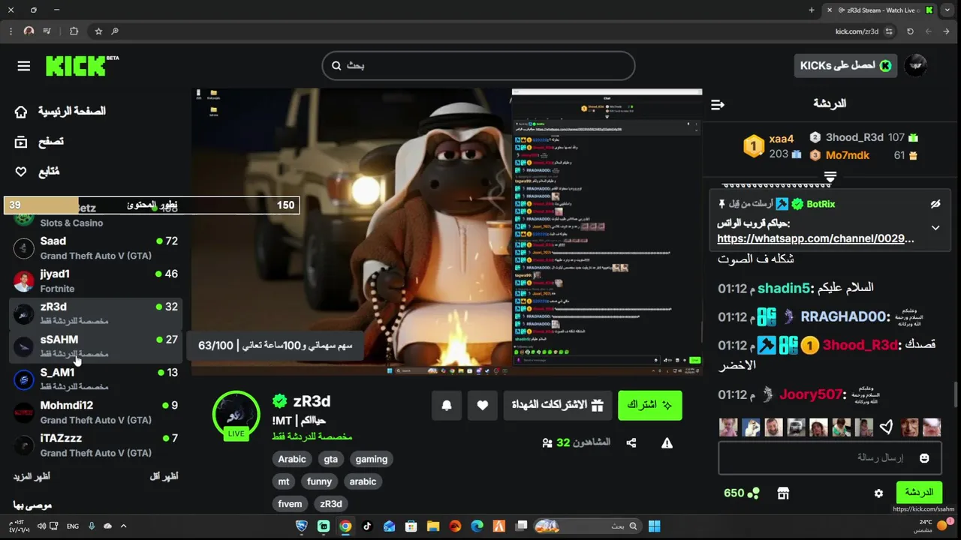Toggle notifications with the bell button

[447, 405]
